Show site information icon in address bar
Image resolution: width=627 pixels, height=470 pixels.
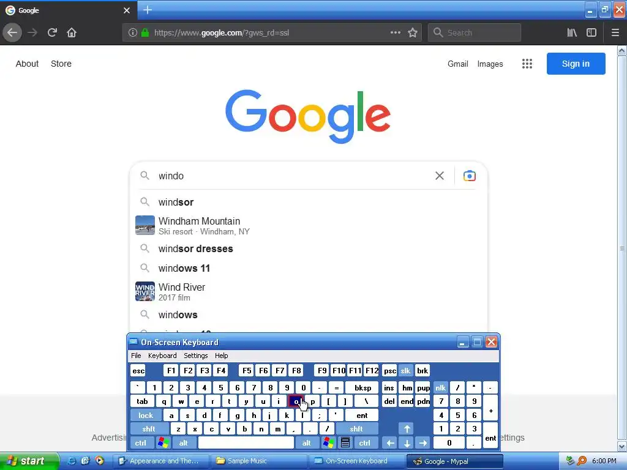coord(133,32)
